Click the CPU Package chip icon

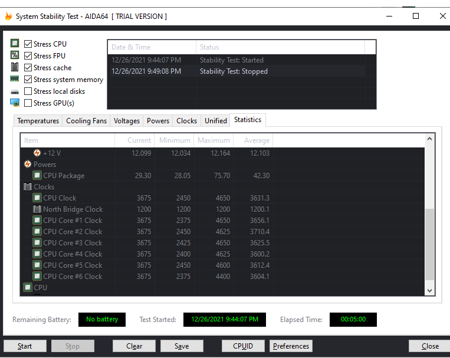pos(37,175)
